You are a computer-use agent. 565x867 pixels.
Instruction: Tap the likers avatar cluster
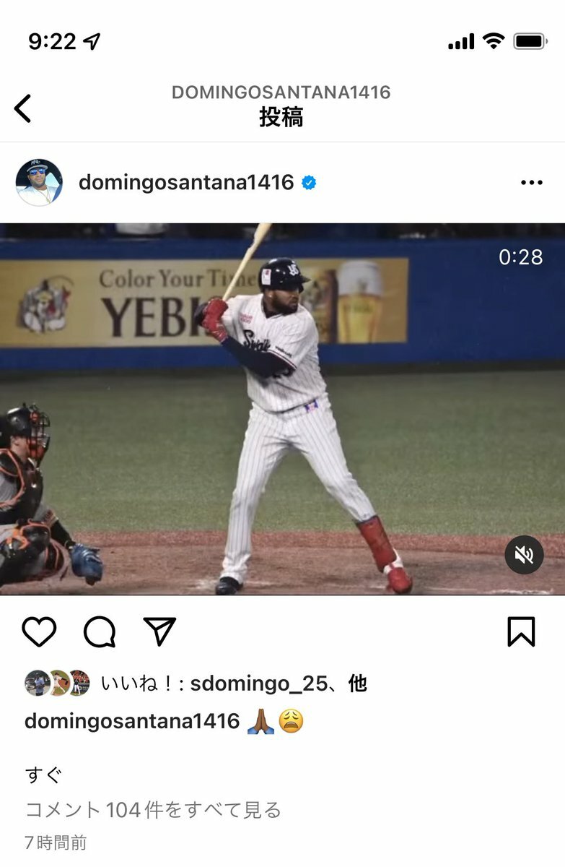click(57, 683)
